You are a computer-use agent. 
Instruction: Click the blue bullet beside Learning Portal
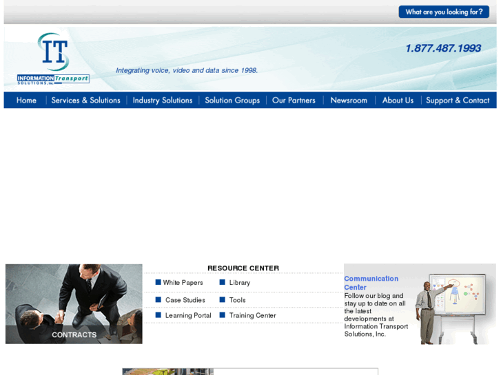coord(159,315)
